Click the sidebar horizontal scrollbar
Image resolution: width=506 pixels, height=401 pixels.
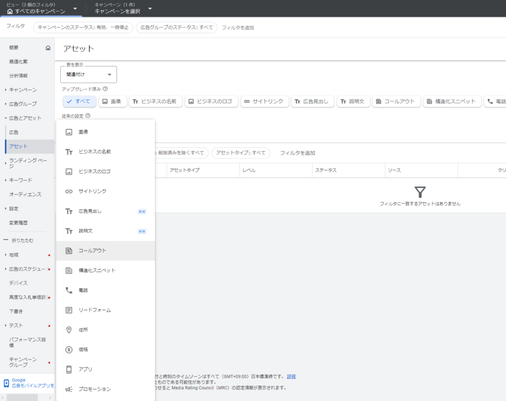pos(23,398)
